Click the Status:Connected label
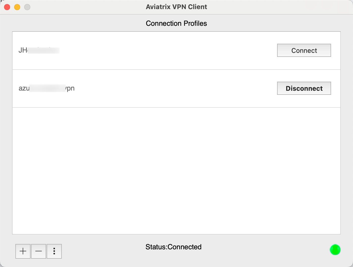This screenshot has width=353, height=267. [x=173, y=247]
